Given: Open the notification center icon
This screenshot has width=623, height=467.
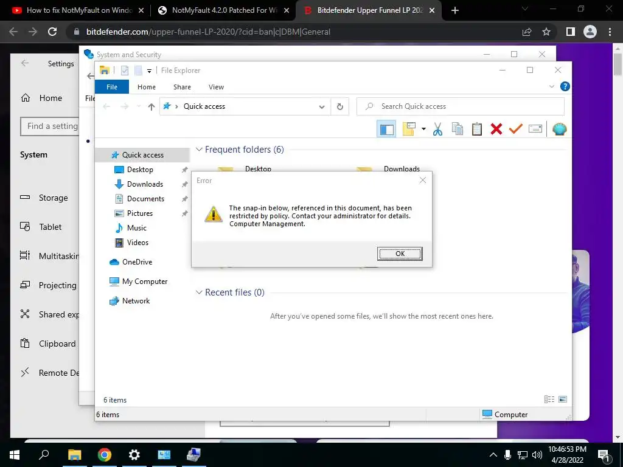Looking at the screenshot, I should click(x=604, y=455).
